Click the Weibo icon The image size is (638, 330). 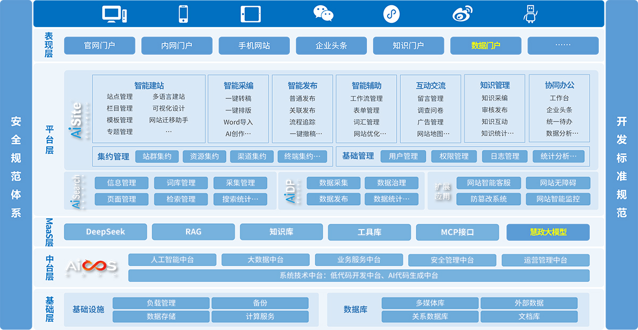[463, 14]
